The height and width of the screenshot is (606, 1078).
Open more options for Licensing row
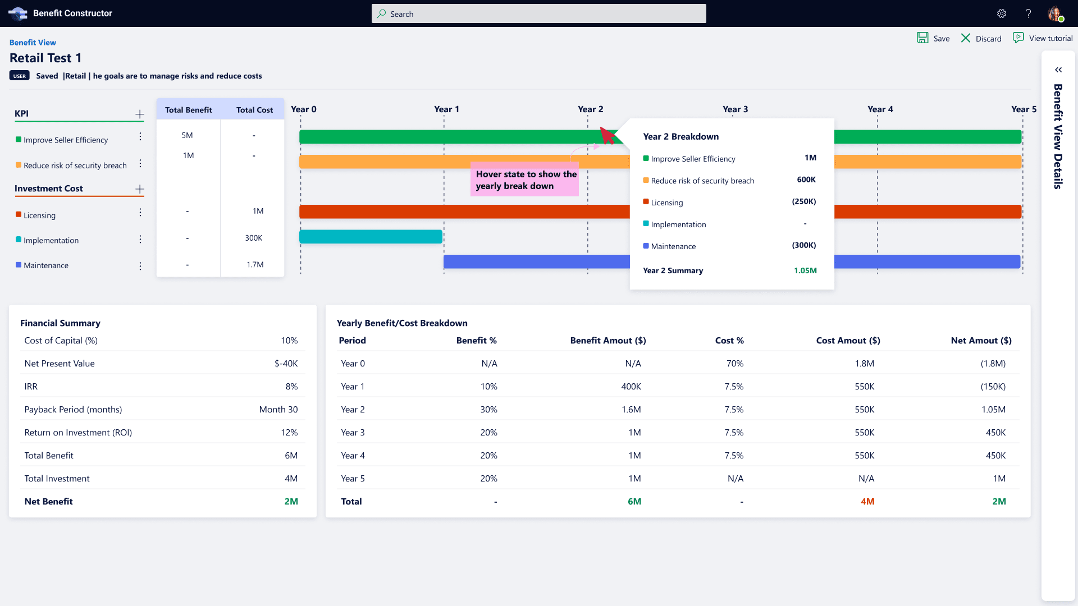click(140, 213)
